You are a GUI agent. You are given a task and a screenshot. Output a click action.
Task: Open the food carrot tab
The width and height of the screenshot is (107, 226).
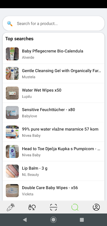(11, 207)
